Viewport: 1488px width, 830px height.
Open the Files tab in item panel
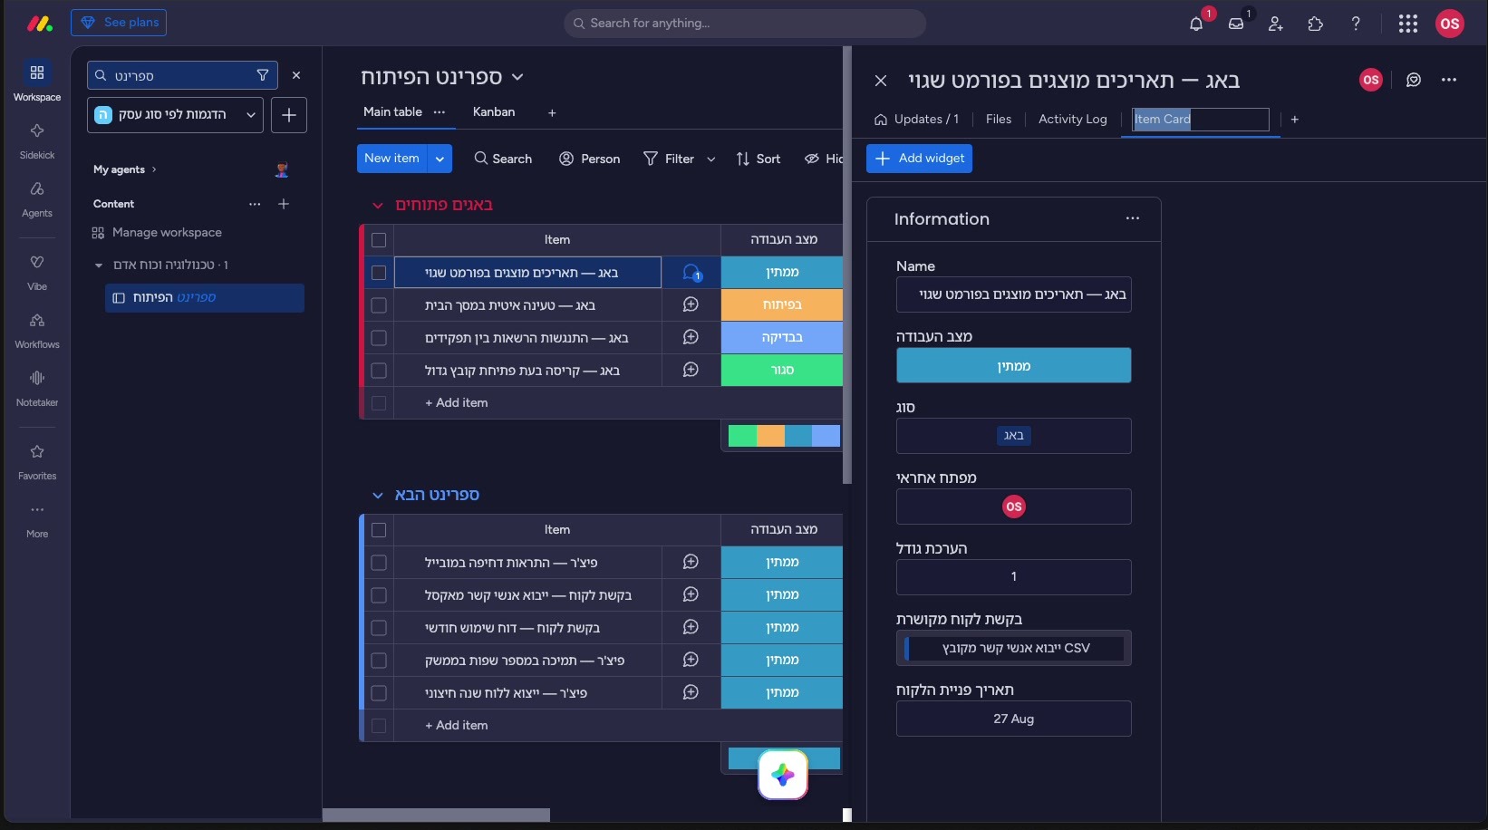[999, 119]
